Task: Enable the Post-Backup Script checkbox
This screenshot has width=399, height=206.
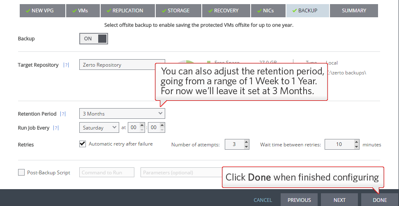Action: (x=21, y=173)
